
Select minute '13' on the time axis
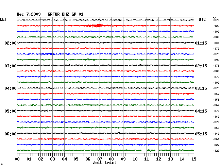click(x=170, y=159)
